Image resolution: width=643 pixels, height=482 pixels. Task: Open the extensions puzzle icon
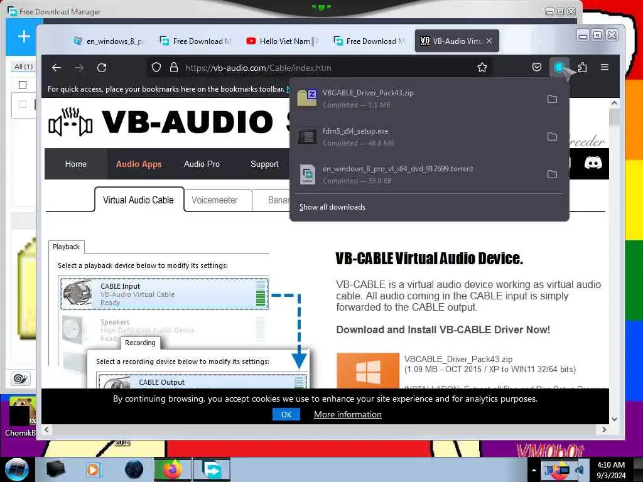[x=582, y=68]
